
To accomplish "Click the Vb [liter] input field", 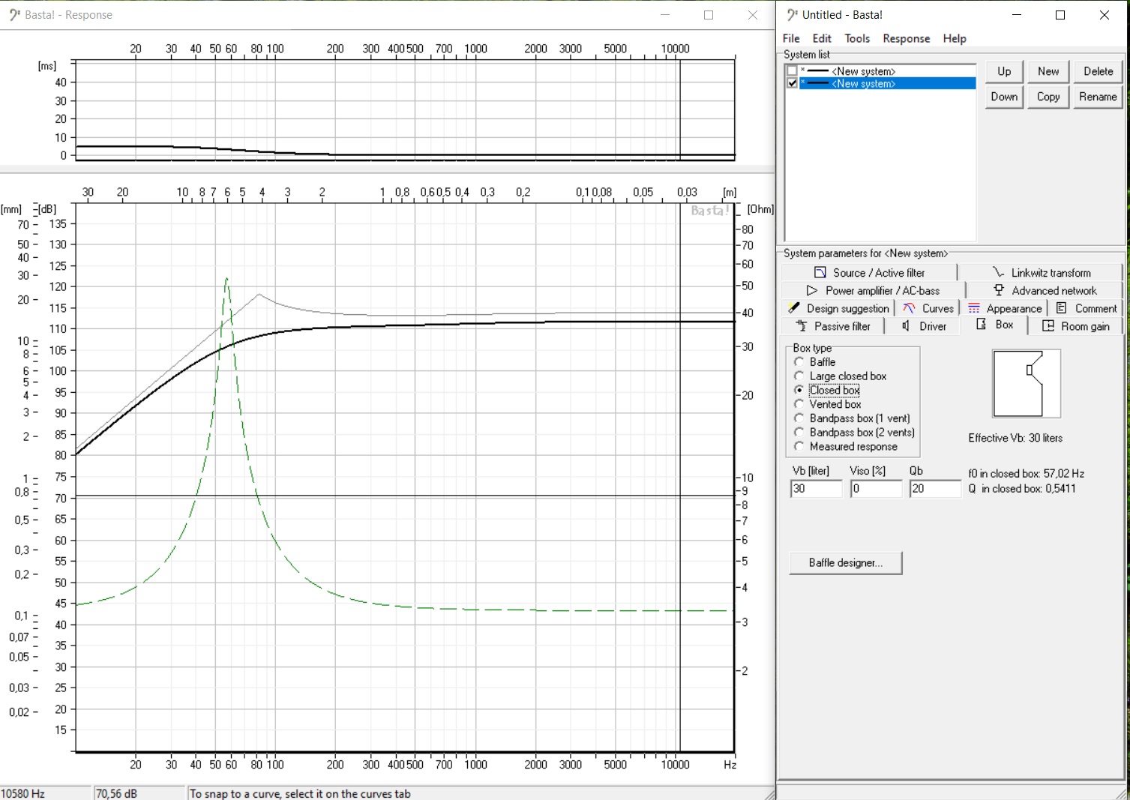I will (816, 489).
